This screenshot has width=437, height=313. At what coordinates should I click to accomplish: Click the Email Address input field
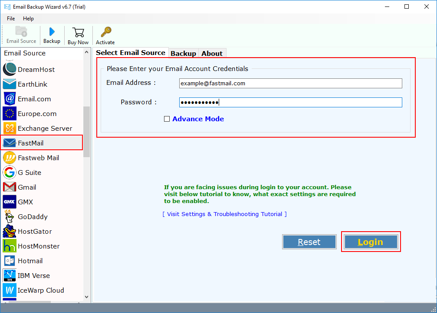(290, 84)
